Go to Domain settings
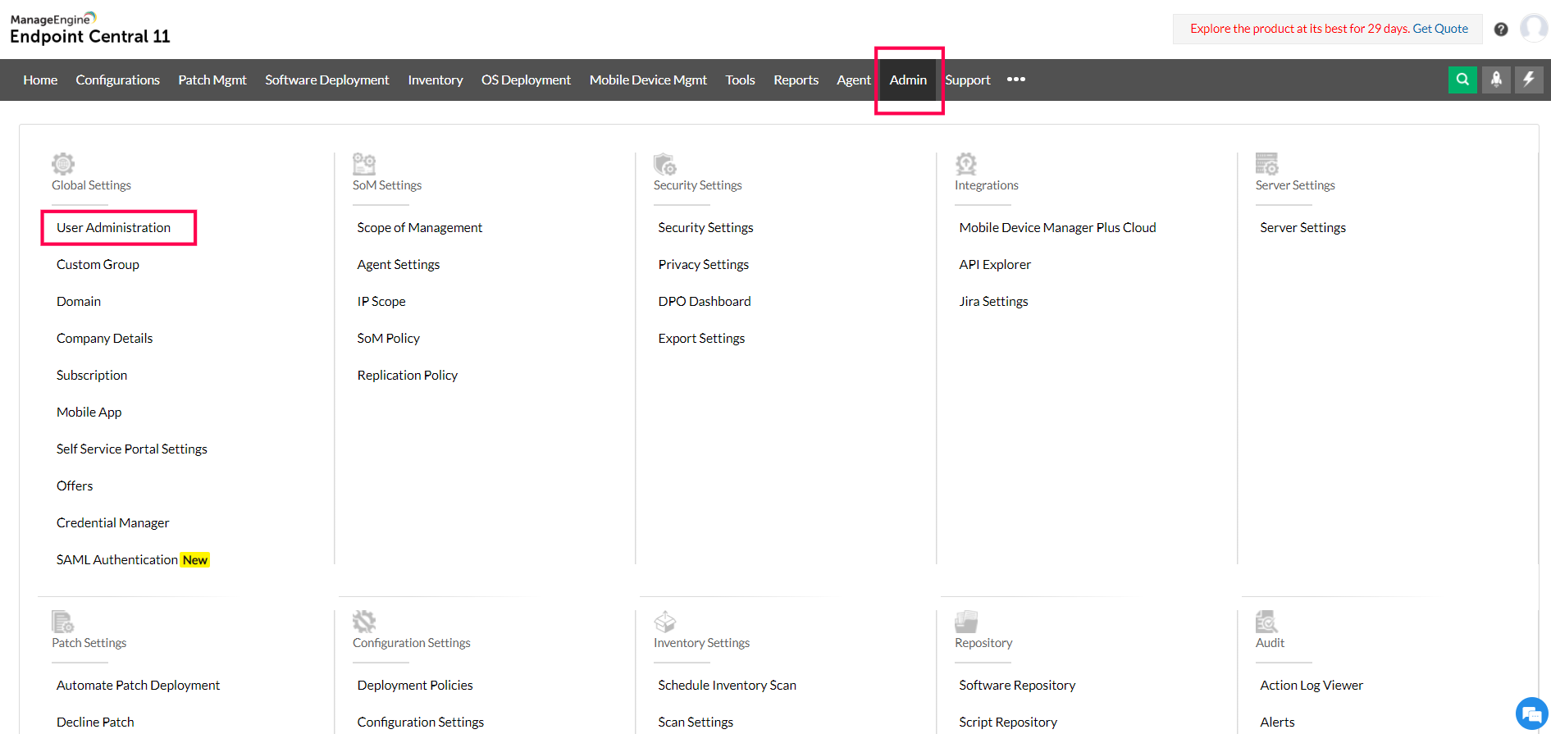1551x734 pixels. pos(79,301)
